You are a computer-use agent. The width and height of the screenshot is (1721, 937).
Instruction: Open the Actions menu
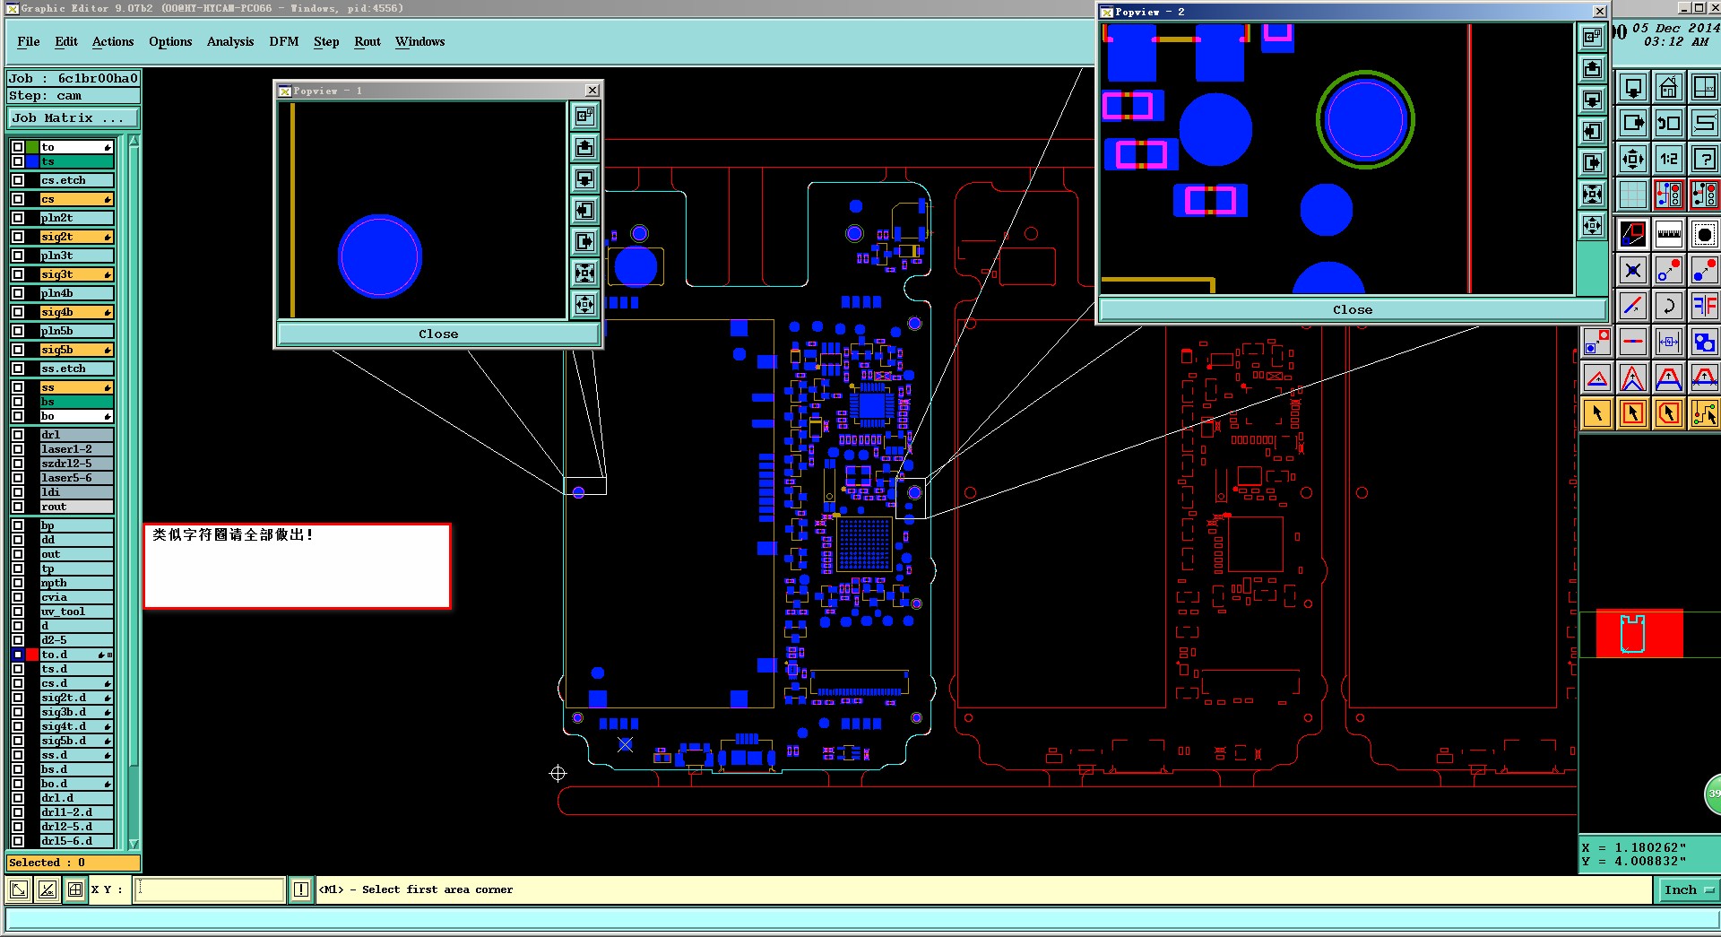[113, 41]
